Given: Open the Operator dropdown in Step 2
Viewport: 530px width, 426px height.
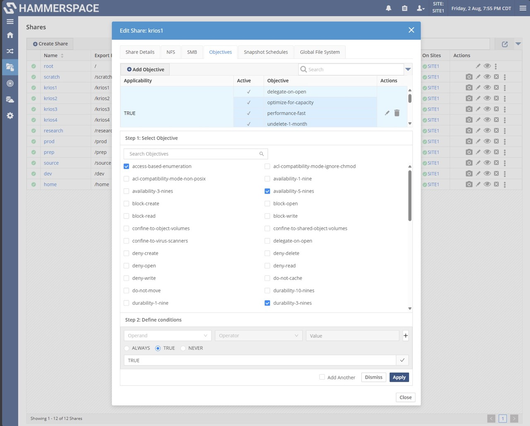Looking at the screenshot, I should coord(258,335).
